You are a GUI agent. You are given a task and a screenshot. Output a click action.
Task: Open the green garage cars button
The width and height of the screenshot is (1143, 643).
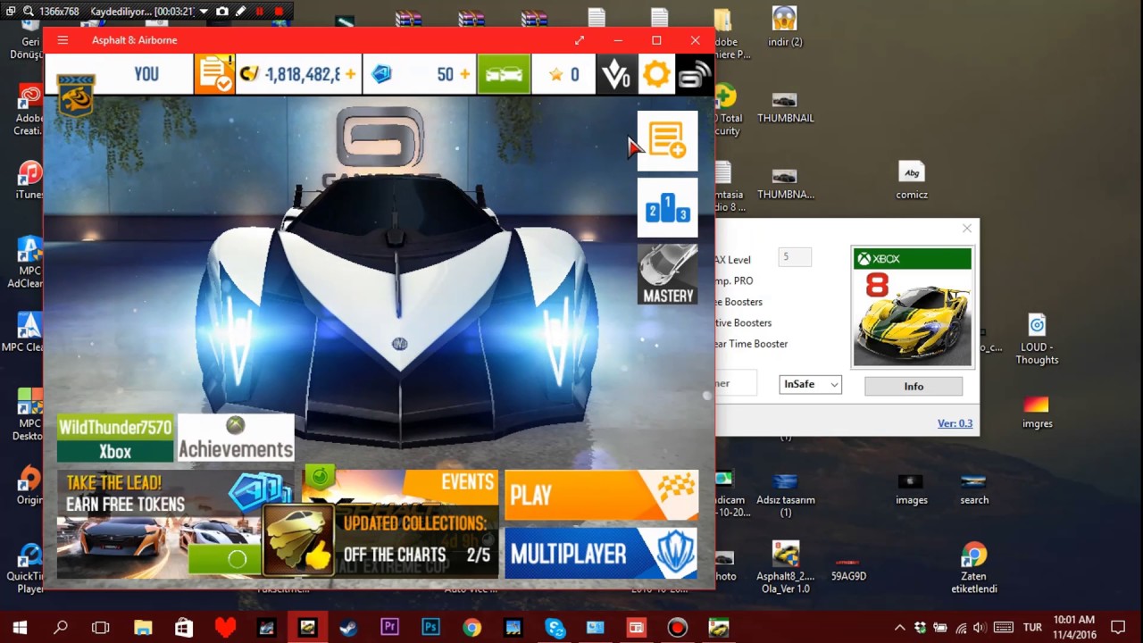point(504,74)
